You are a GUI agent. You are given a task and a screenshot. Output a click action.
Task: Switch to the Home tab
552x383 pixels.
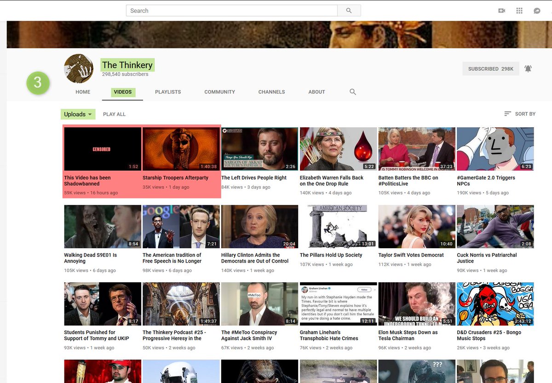point(83,92)
